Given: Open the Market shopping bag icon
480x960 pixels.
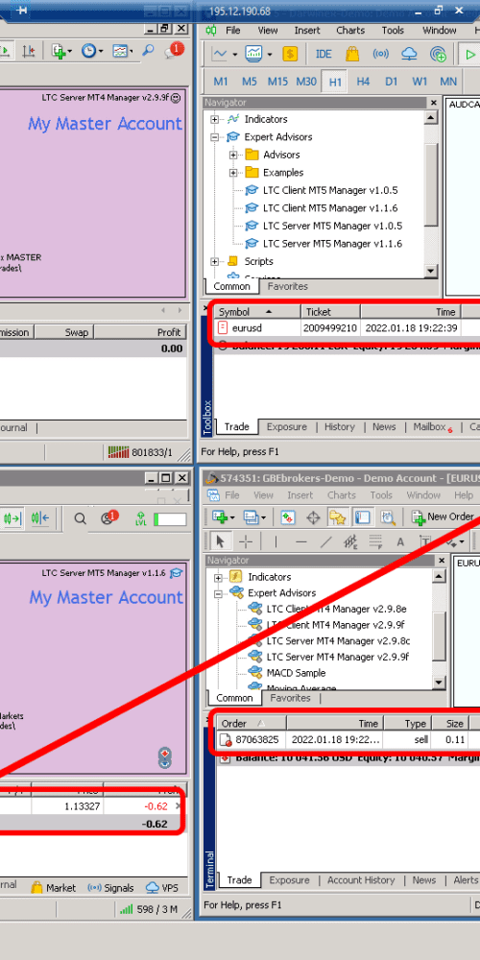Looking at the screenshot, I should pyautogui.click(x=352, y=54).
